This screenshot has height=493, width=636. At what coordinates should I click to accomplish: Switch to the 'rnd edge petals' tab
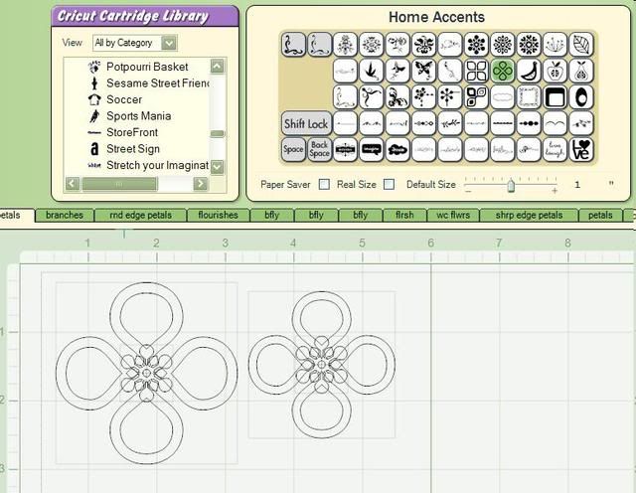click(140, 215)
